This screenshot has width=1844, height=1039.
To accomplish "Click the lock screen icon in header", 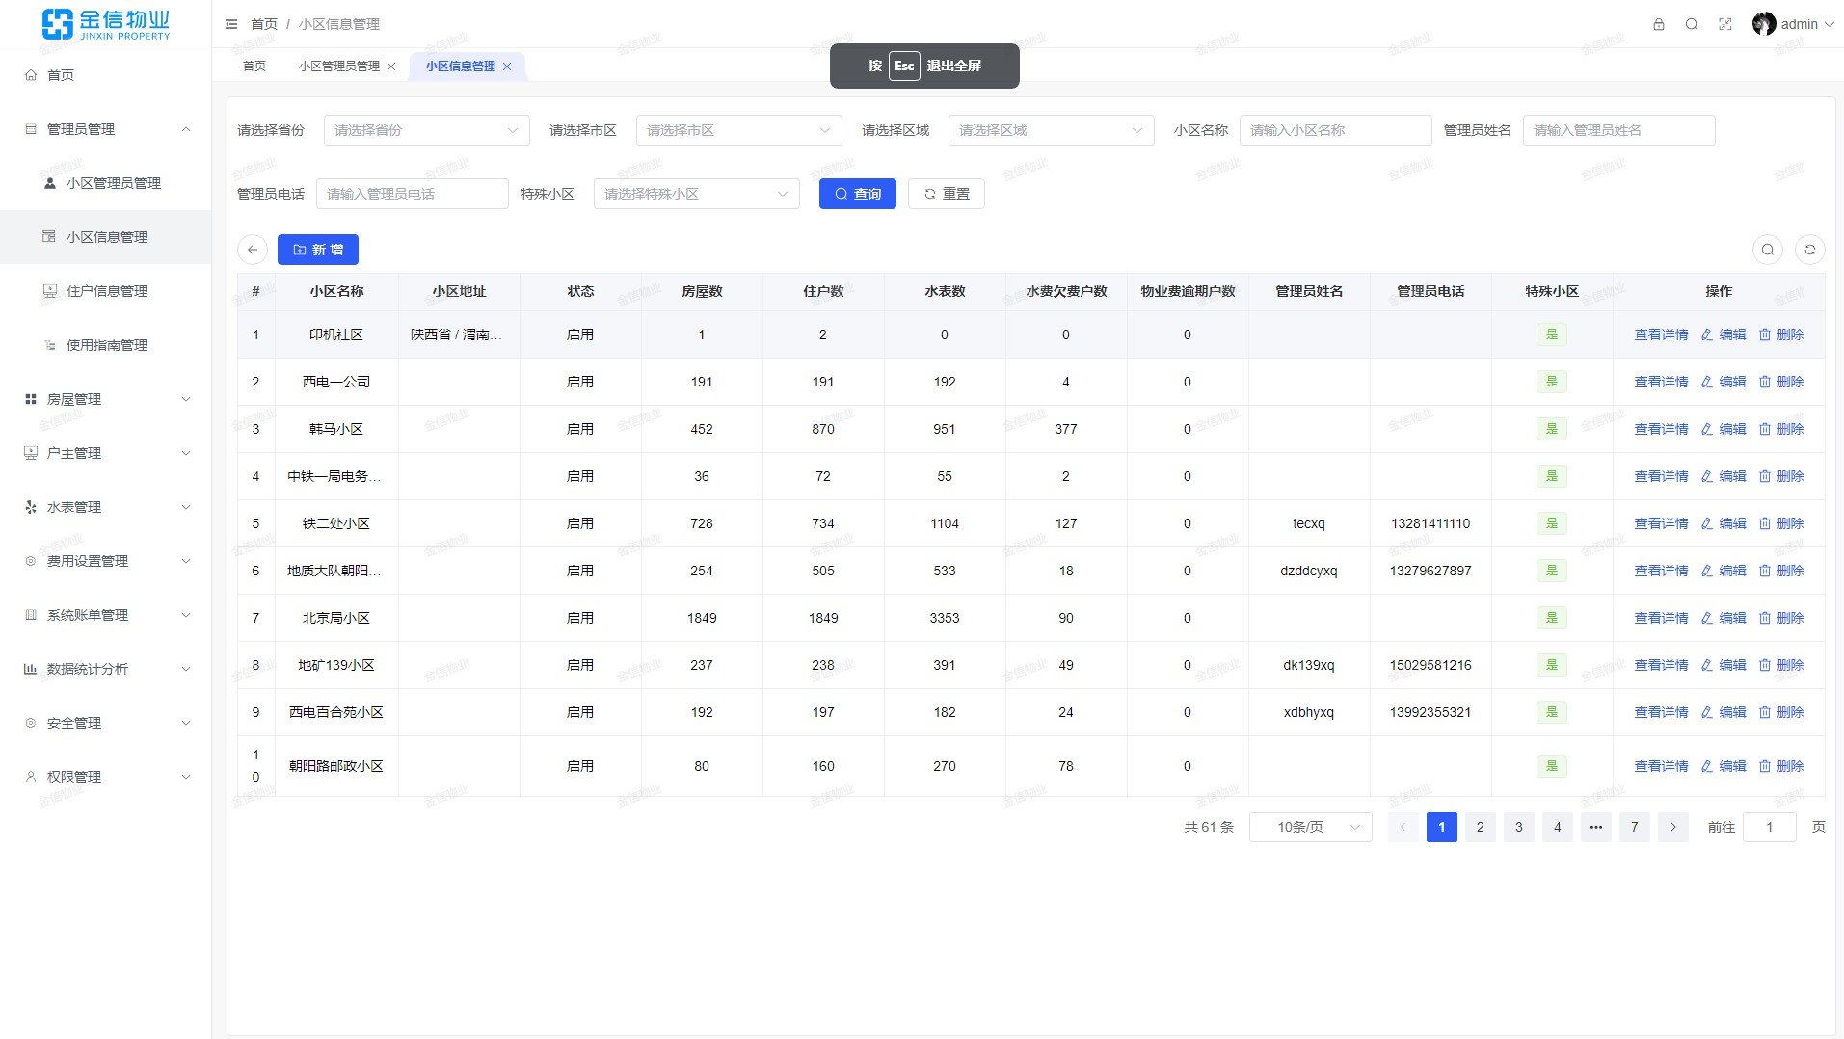I will [x=1659, y=24].
